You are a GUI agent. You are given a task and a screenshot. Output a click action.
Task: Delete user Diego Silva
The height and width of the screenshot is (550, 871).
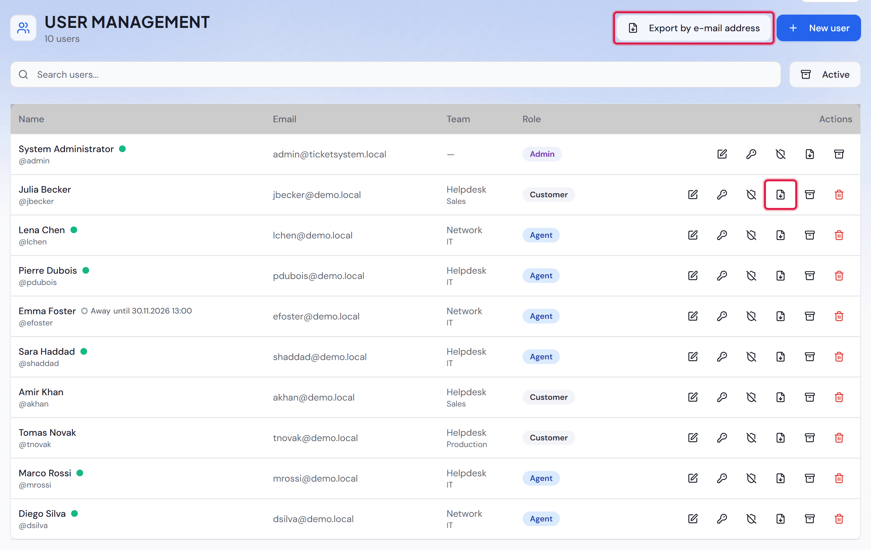click(x=839, y=518)
